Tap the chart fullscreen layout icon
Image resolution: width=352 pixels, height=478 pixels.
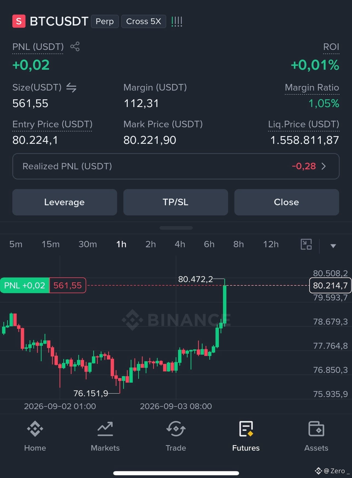click(x=306, y=244)
